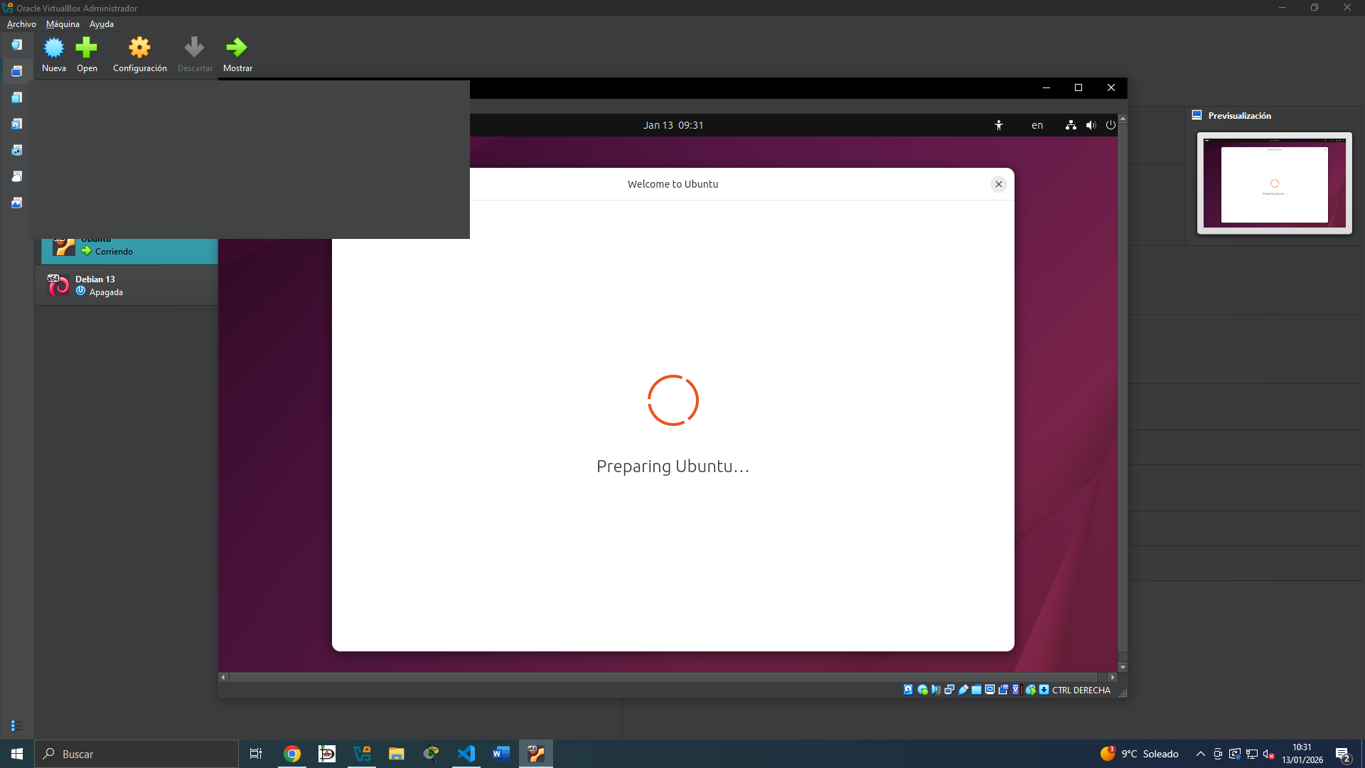The height and width of the screenshot is (768, 1365).
Task: Open Microsoft Word from the taskbar
Action: click(x=501, y=754)
